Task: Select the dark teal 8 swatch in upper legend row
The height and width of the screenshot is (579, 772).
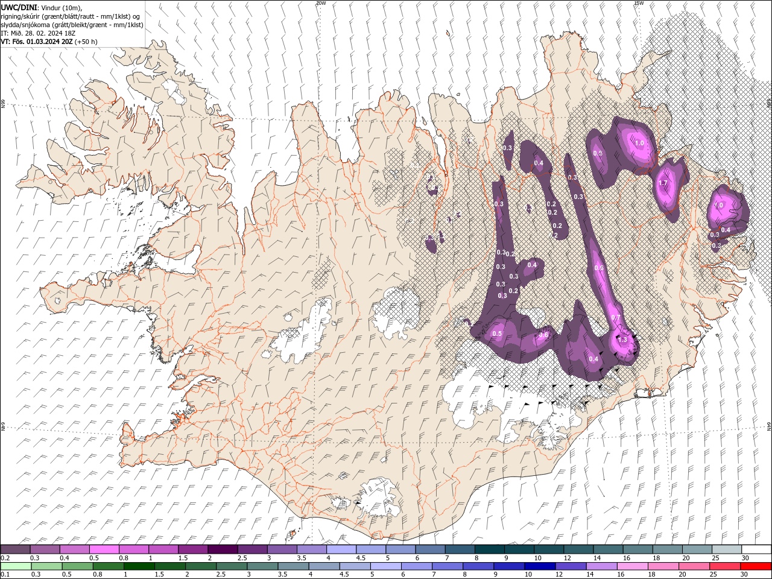Action: point(490,549)
